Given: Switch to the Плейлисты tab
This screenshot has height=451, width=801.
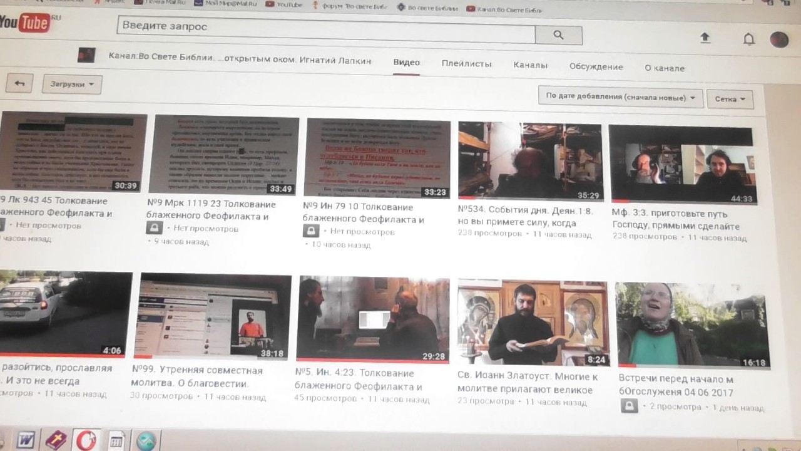Looking at the screenshot, I should coord(466,63).
